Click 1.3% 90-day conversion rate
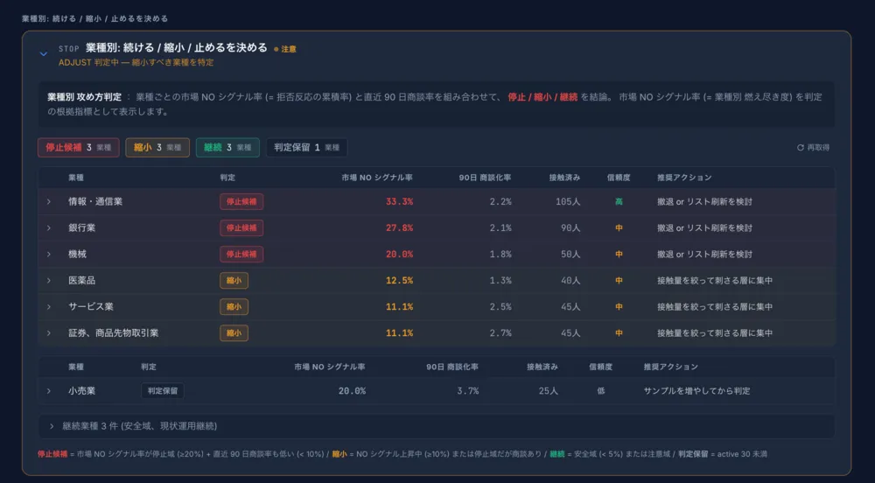 (500, 281)
